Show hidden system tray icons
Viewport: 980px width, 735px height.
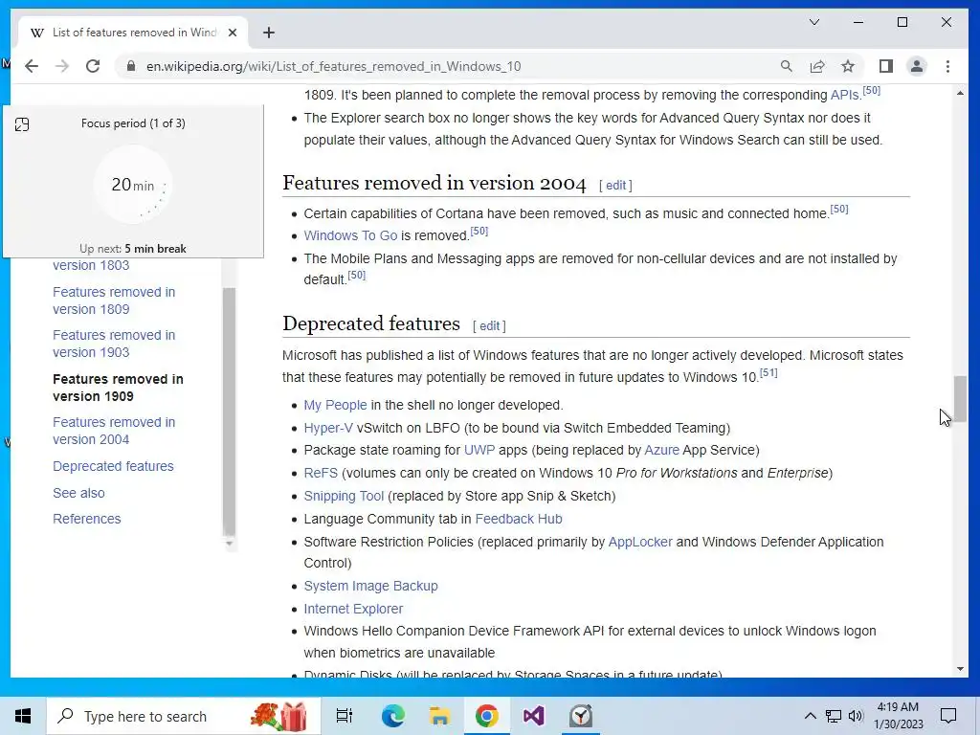[810, 716]
